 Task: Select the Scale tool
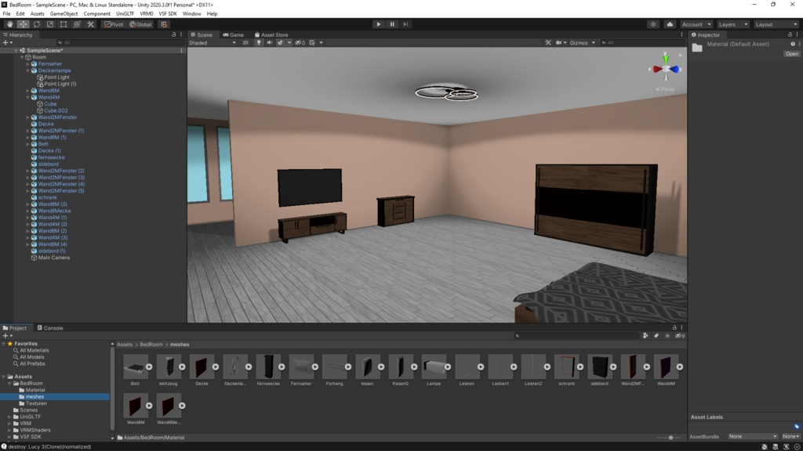coord(49,24)
